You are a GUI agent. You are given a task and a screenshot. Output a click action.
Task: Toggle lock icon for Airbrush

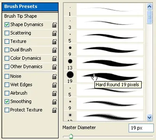click(x=55, y=93)
